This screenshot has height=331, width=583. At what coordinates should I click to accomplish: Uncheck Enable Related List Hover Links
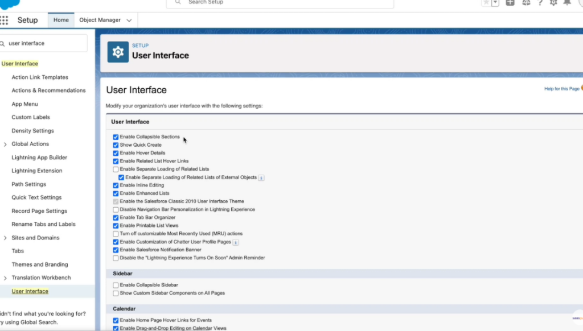click(x=116, y=161)
